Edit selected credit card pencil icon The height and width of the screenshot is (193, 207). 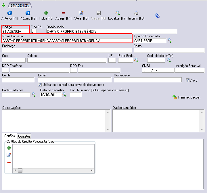9,155
